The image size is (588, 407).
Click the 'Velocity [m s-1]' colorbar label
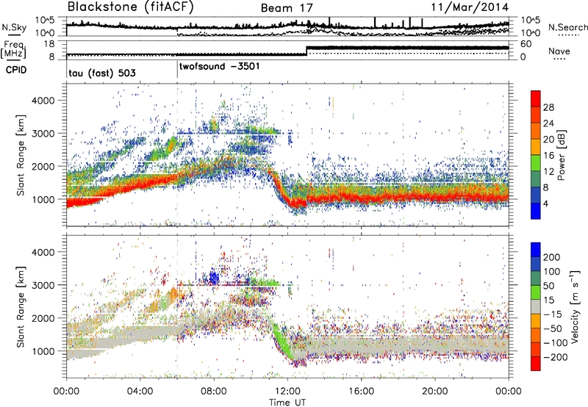click(x=575, y=306)
